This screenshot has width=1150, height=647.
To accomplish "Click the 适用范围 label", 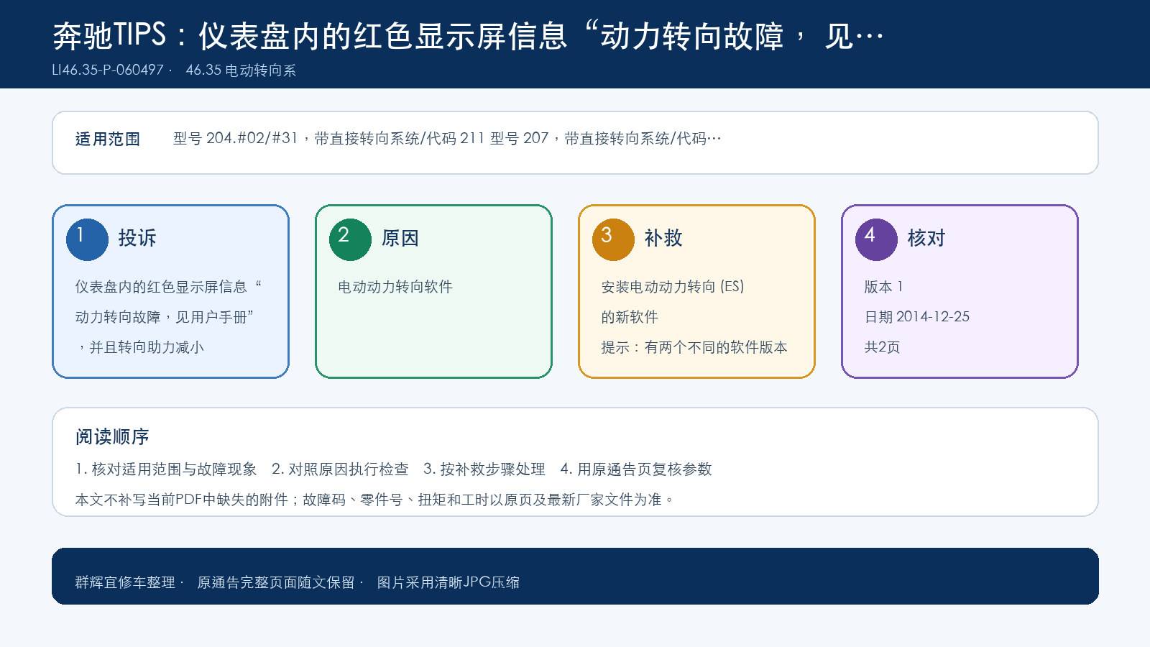I will (108, 139).
